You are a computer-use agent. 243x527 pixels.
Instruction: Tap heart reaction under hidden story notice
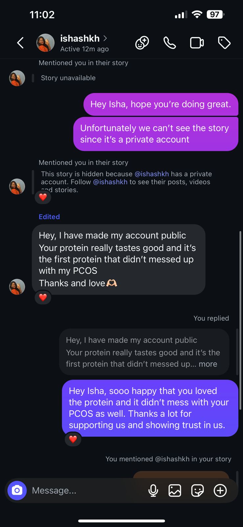tap(43, 197)
